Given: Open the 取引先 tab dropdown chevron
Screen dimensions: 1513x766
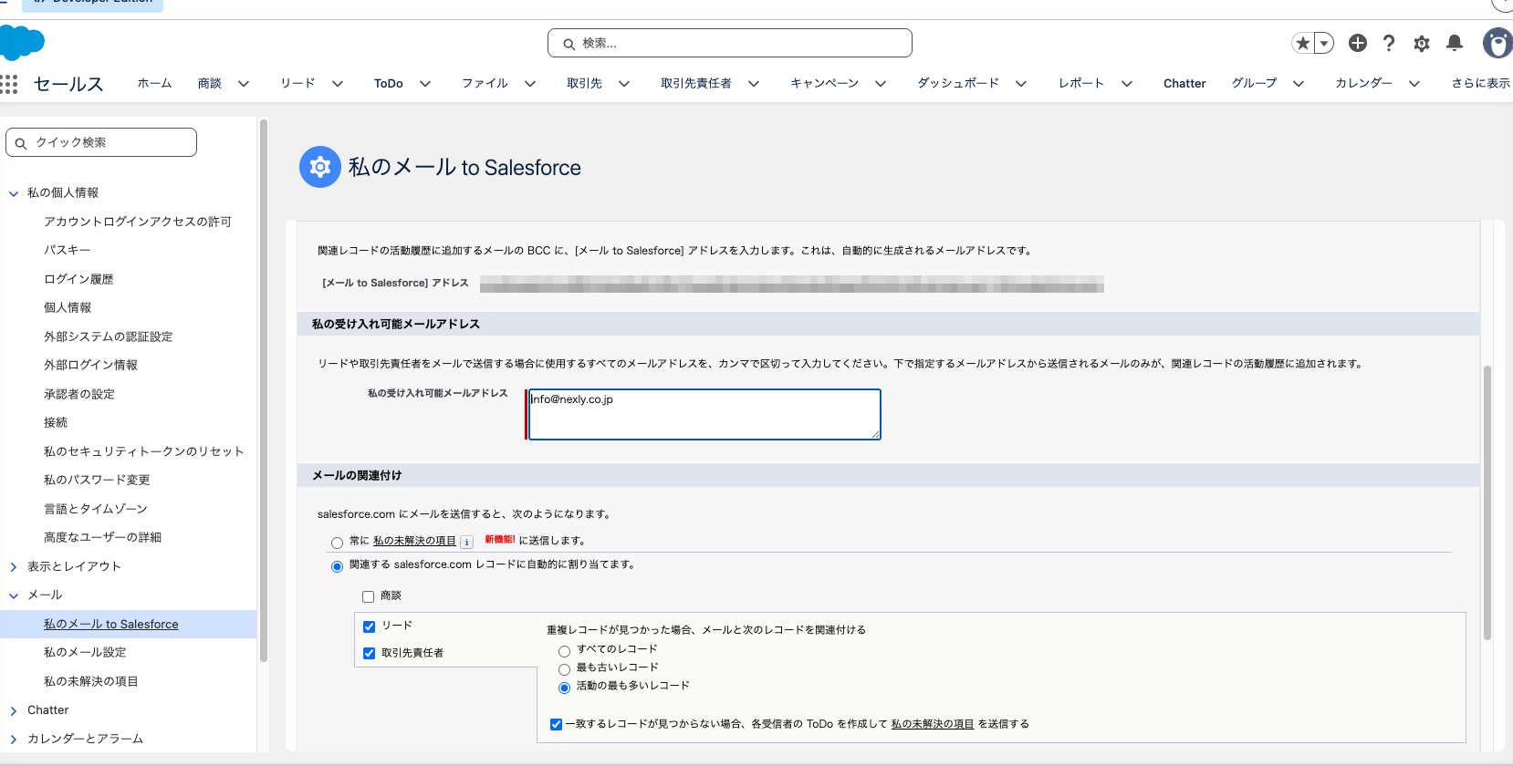Looking at the screenshot, I should pyautogui.click(x=624, y=84).
